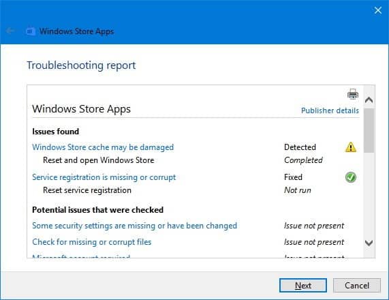Select the Reset service registration text
Viewport: 389px width, 300px height.
(x=87, y=190)
